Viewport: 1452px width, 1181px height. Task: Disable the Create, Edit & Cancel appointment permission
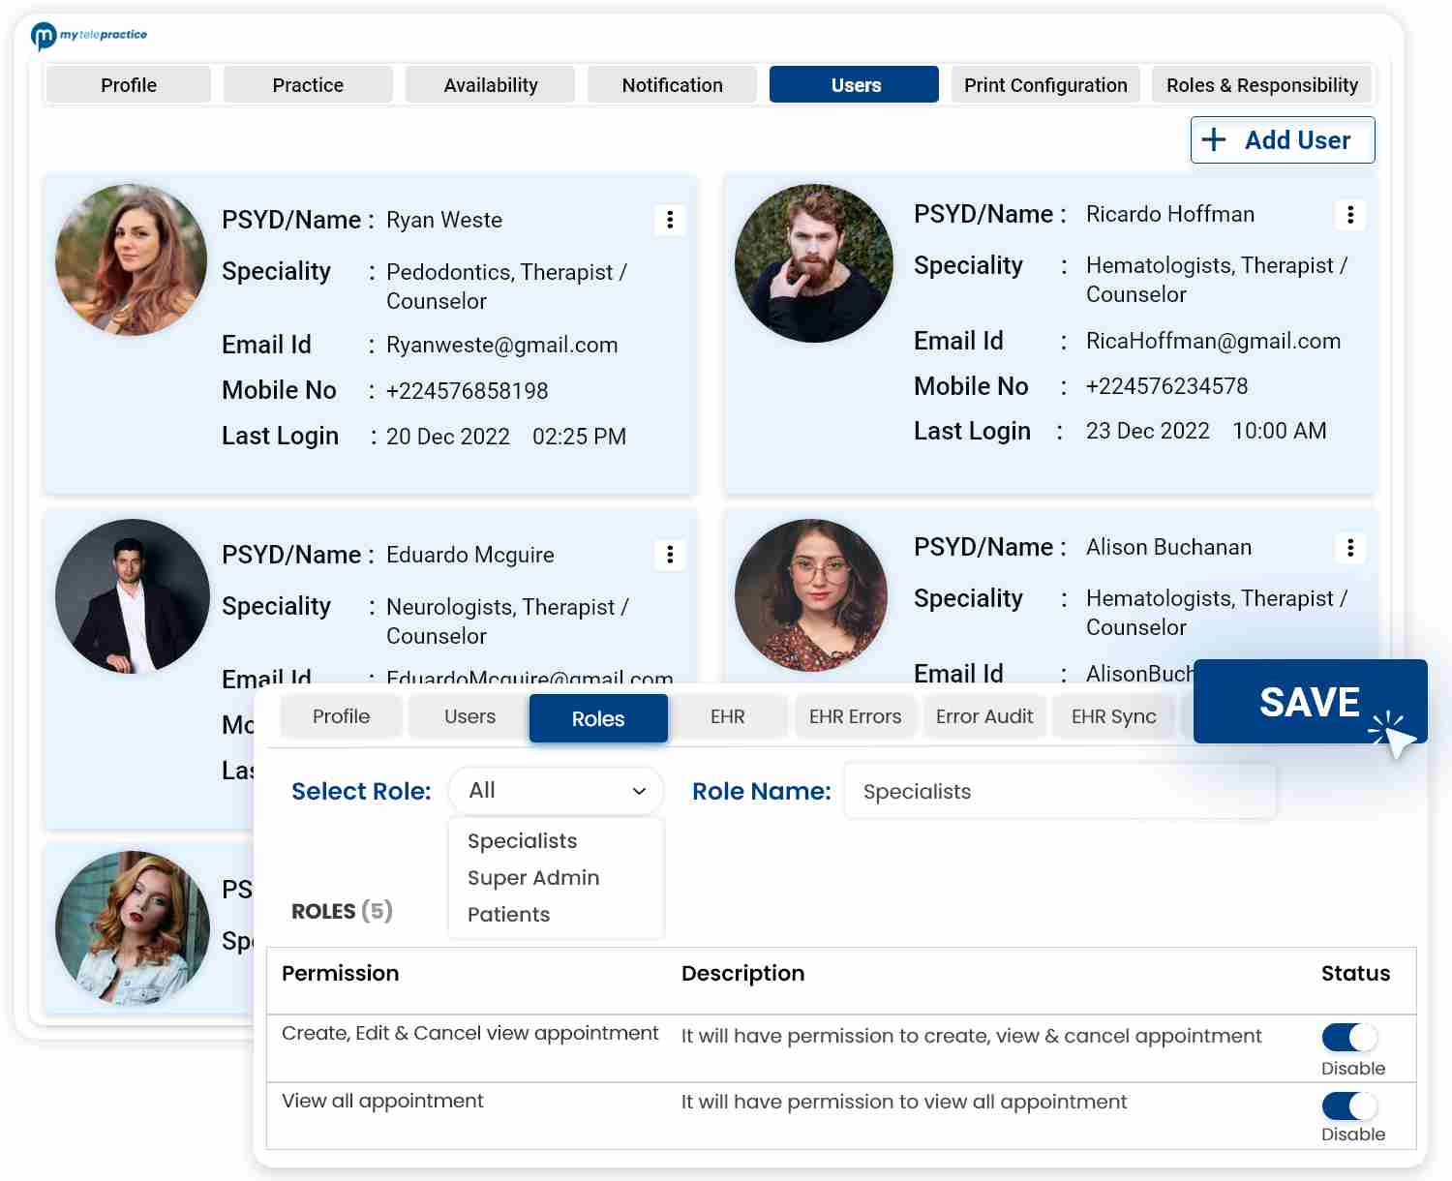click(x=1350, y=1037)
